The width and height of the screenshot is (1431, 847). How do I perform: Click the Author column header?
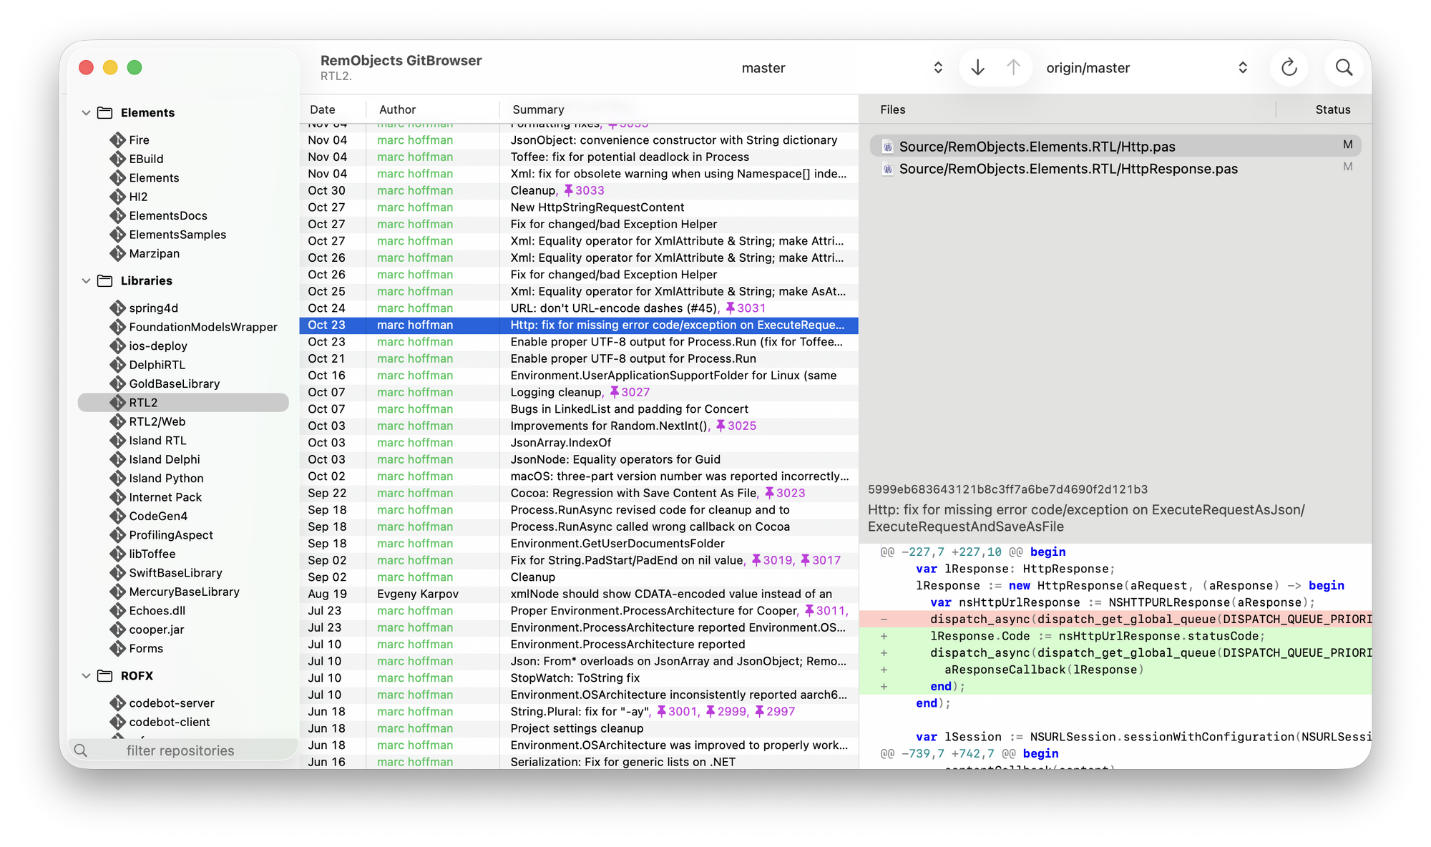click(x=397, y=109)
